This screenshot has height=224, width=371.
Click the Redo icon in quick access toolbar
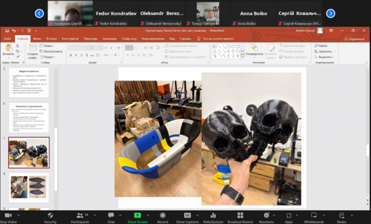pos(22,31)
